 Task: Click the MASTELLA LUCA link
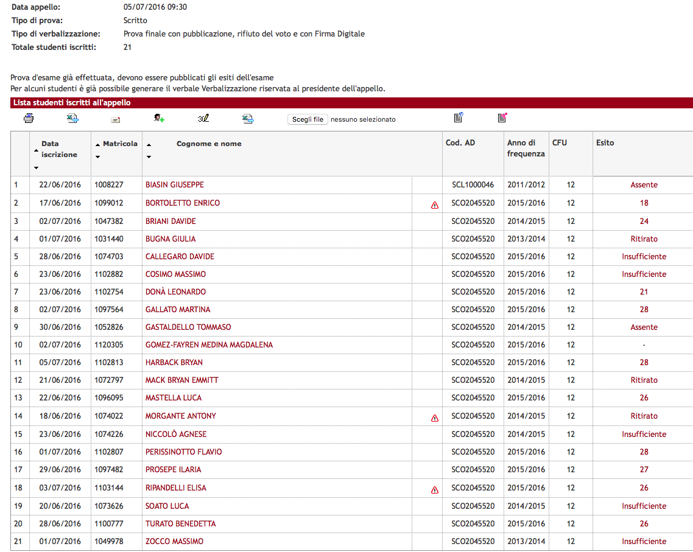point(173,398)
